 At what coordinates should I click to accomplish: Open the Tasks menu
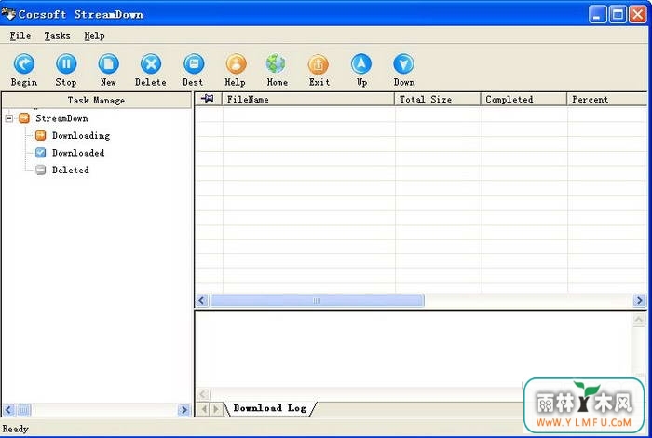coord(58,35)
